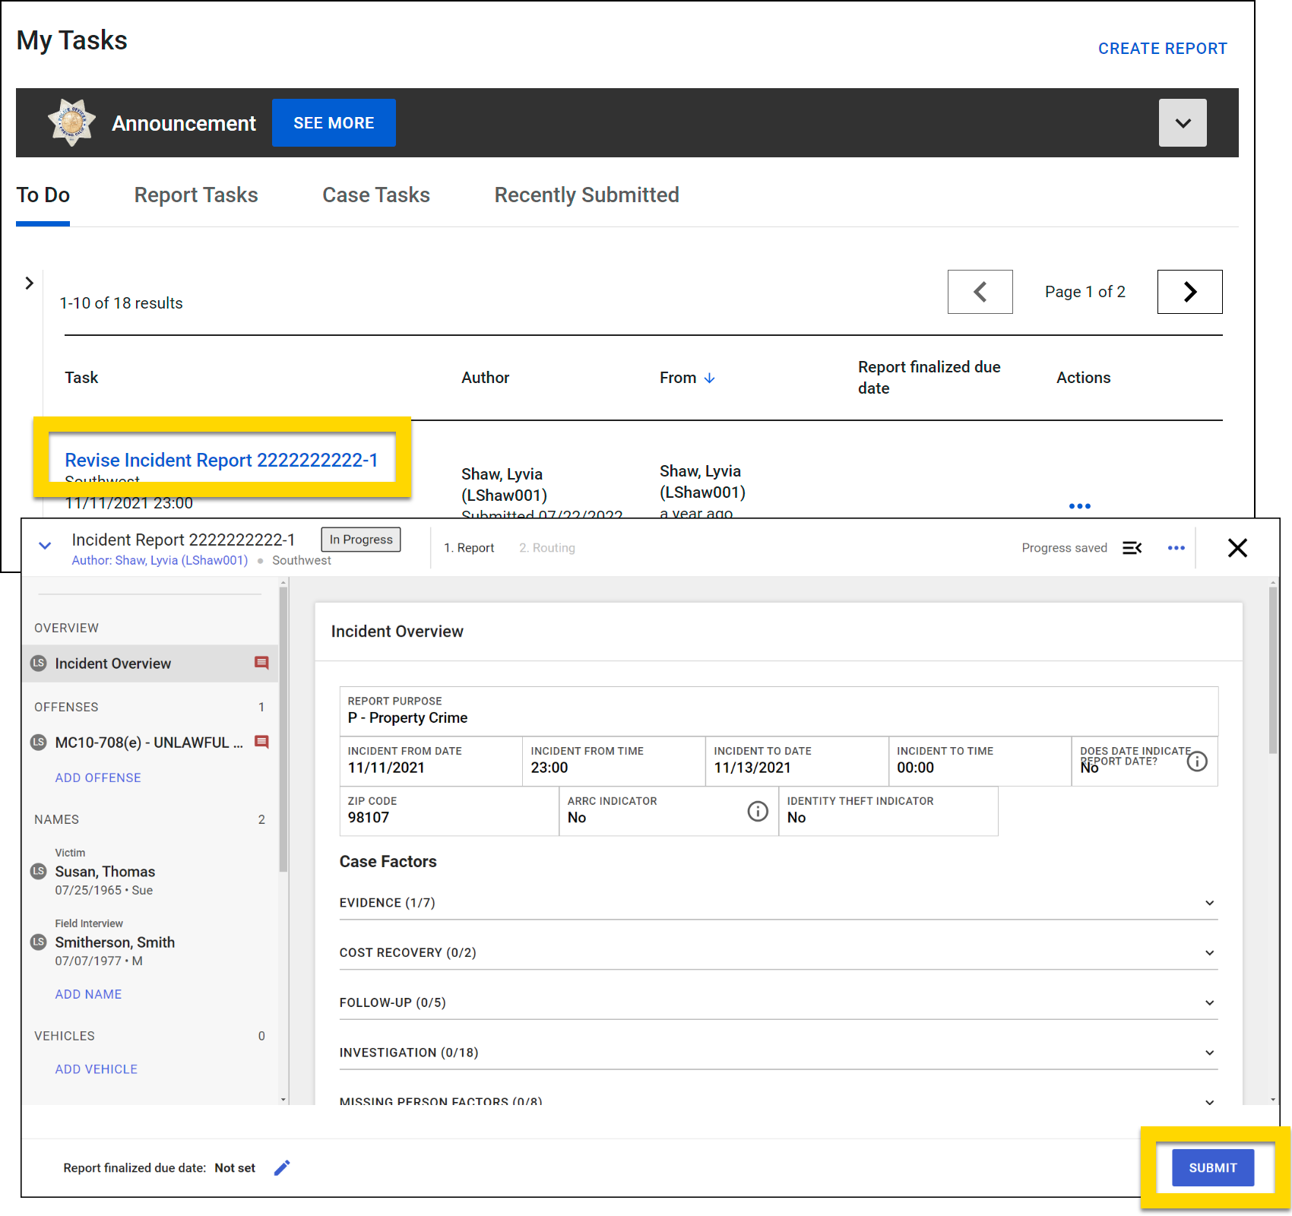Go to next page of results
Screen dimensions: 1292x1216
tap(1189, 292)
